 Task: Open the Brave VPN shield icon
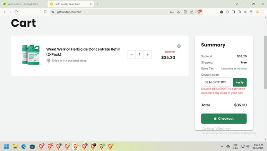coord(251,12)
